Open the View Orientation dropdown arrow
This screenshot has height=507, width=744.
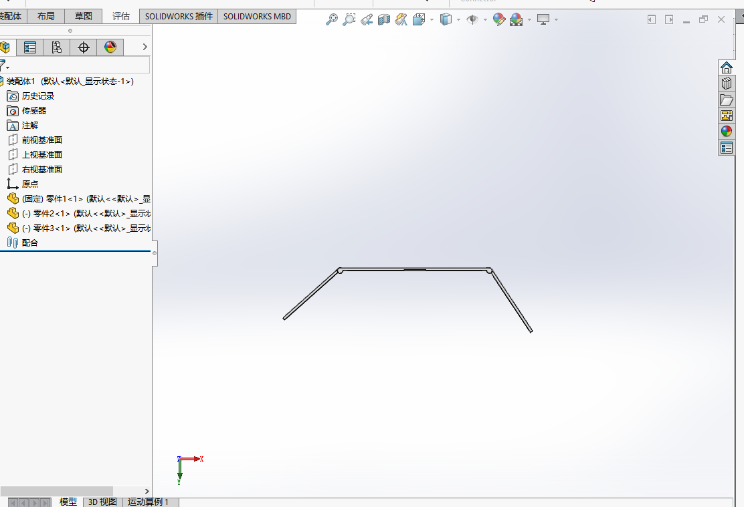[x=432, y=20]
